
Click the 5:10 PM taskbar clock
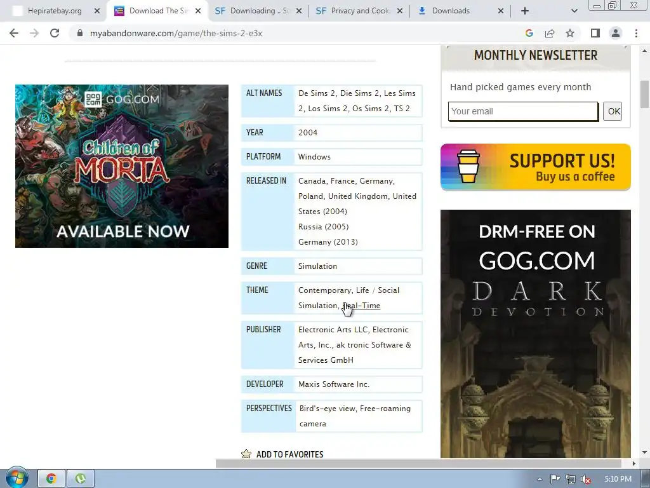coord(618,479)
